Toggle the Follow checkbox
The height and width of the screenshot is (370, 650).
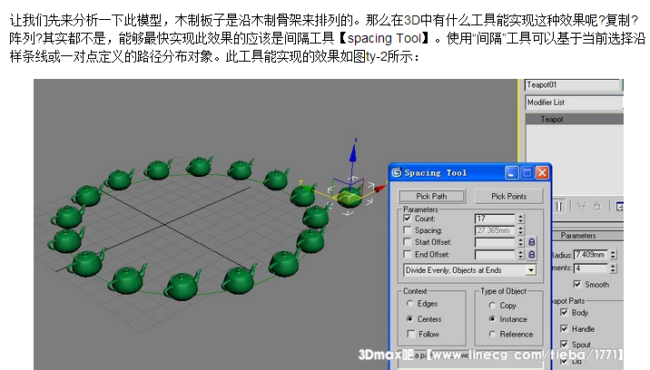point(411,334)
